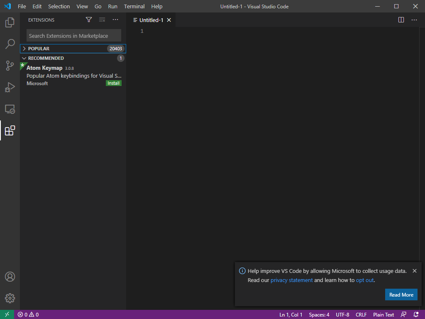Open Extensions panel more actions ellipsis
This screenshot has width=425, height=319.
(x=115, y=20)
